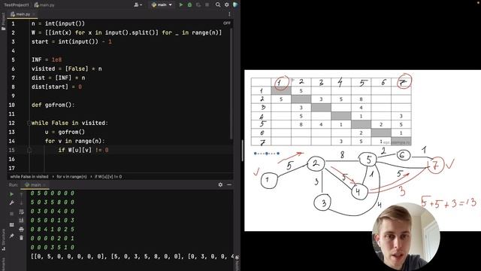Open the user account dropdown in toolbar
The width and height of the screenshot is (481, 271).
pos(138,5)
